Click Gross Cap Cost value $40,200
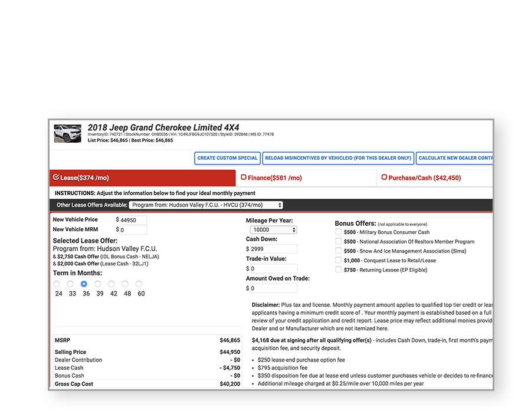This screenshot has height=411, width=518. pyautogui.click(x=230, y=384)
